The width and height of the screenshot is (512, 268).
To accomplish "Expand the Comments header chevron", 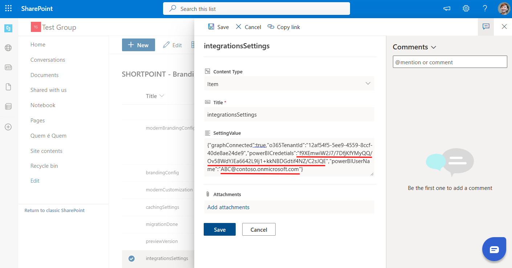I will pyautogui.click(x=433, y=47).
